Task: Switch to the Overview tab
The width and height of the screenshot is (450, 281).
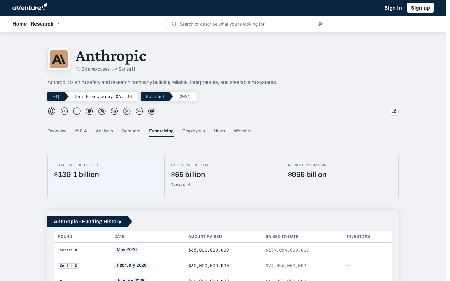Action: click(57, 131)
